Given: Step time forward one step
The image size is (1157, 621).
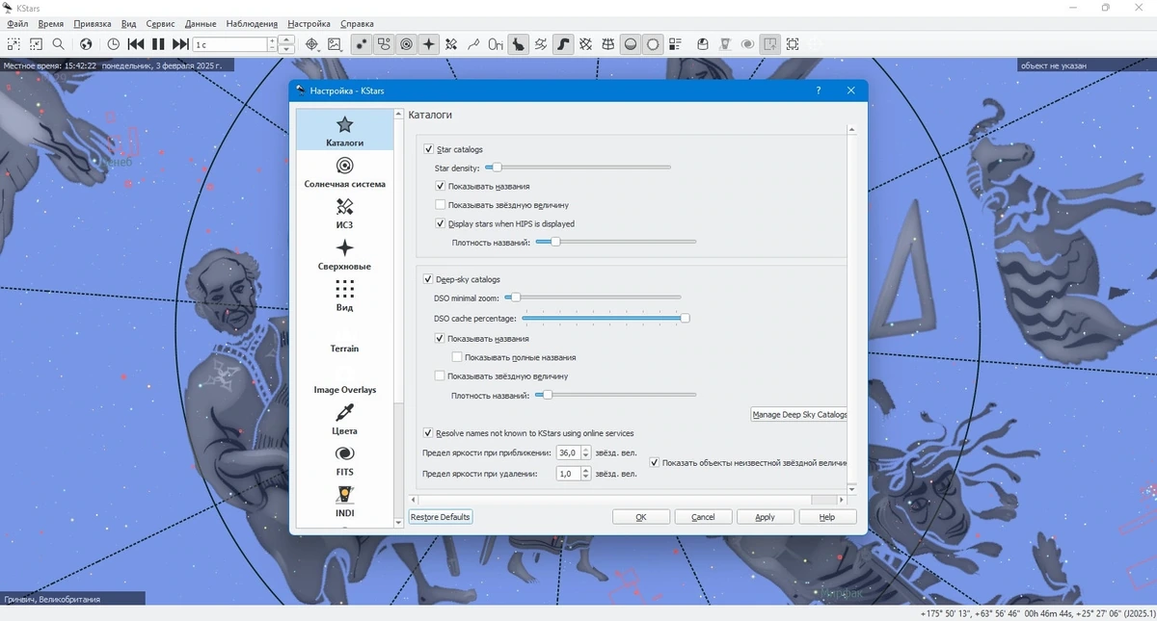Looking at the screenshot, I should (180, 43).
